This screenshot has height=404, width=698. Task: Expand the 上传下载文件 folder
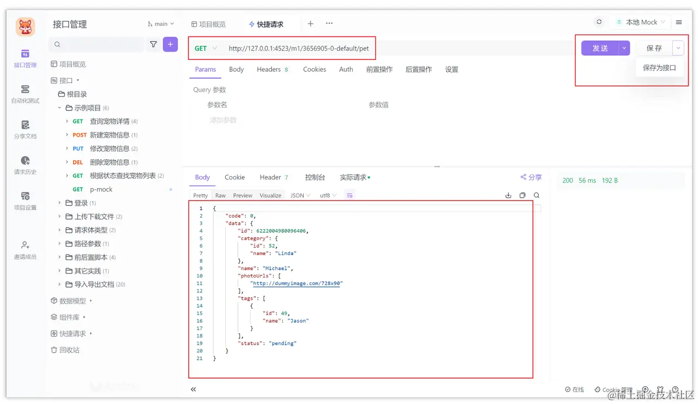pos(59,216)
